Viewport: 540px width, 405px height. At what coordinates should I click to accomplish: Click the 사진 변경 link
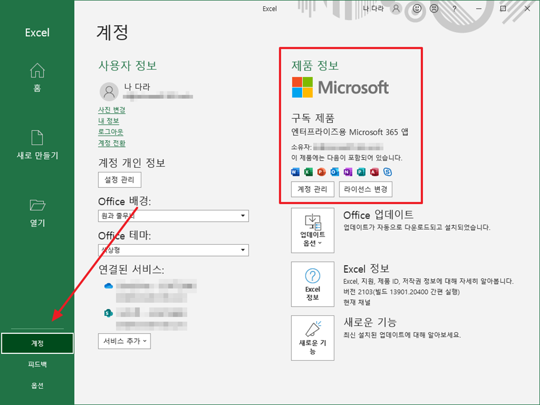click(x=111, y=110)
